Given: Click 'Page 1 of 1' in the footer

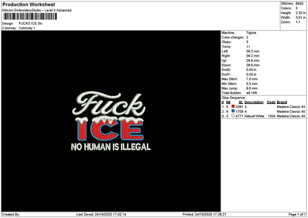Looking at the screenshot, I should [x=297, y=214].
